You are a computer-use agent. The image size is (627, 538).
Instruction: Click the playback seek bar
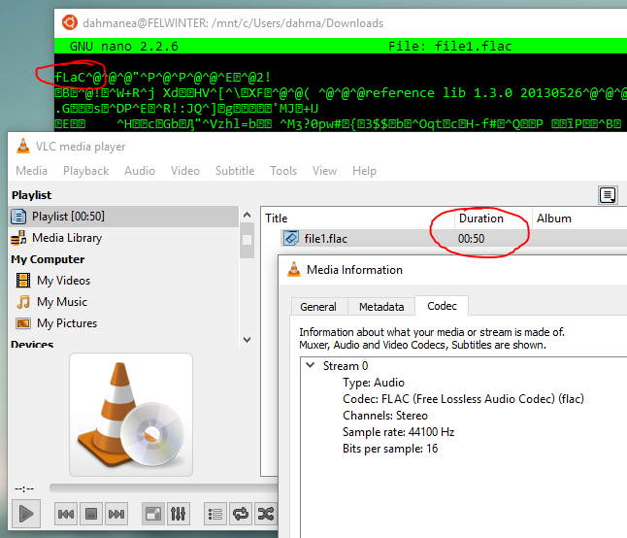point(164,488)
